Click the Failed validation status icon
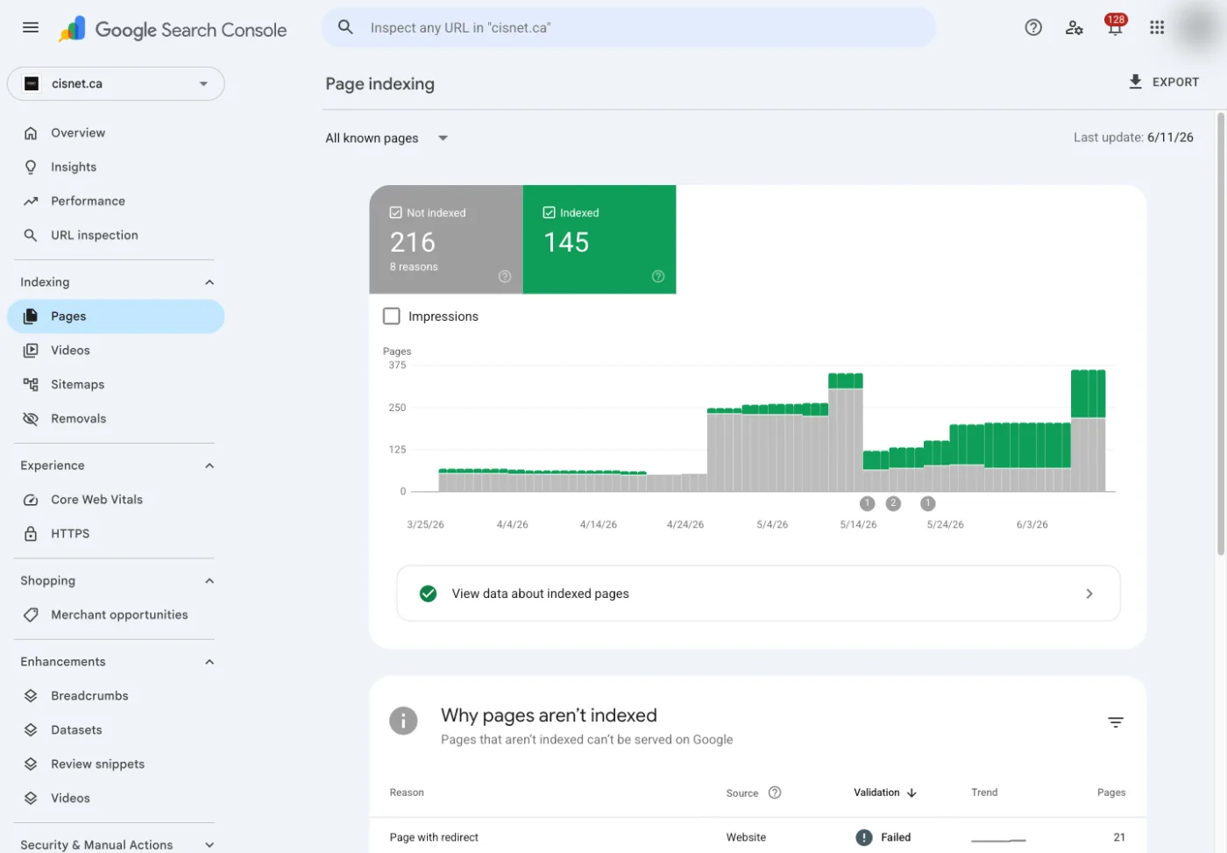The image size is (1227, 853). point(864,837)
